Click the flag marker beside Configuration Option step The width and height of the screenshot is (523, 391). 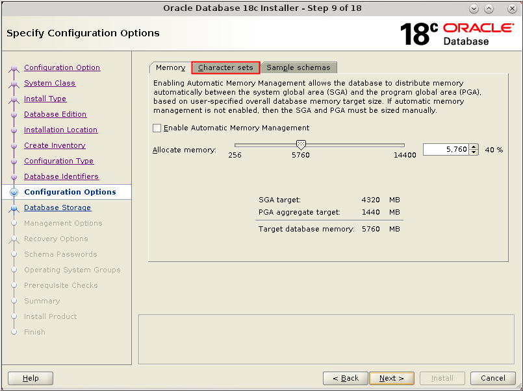(14, 67)
